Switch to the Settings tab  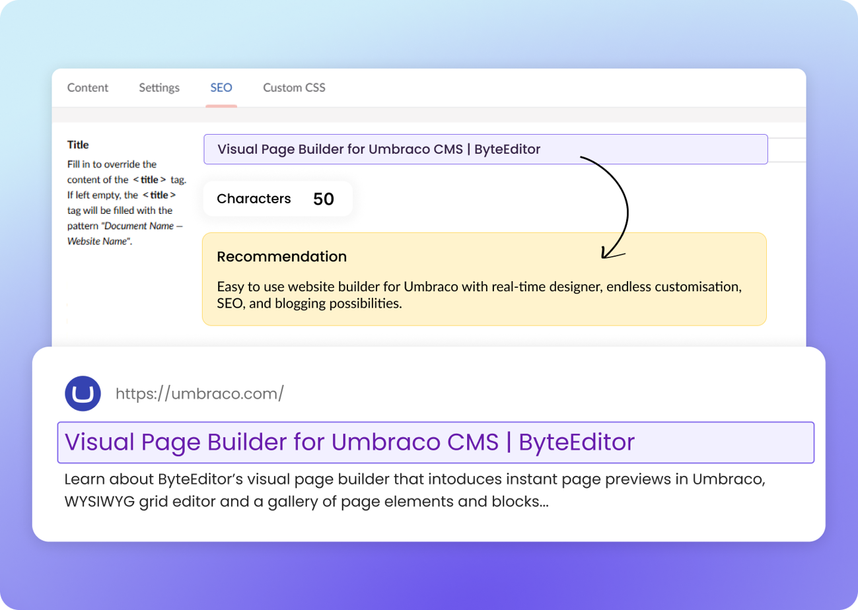159,88
